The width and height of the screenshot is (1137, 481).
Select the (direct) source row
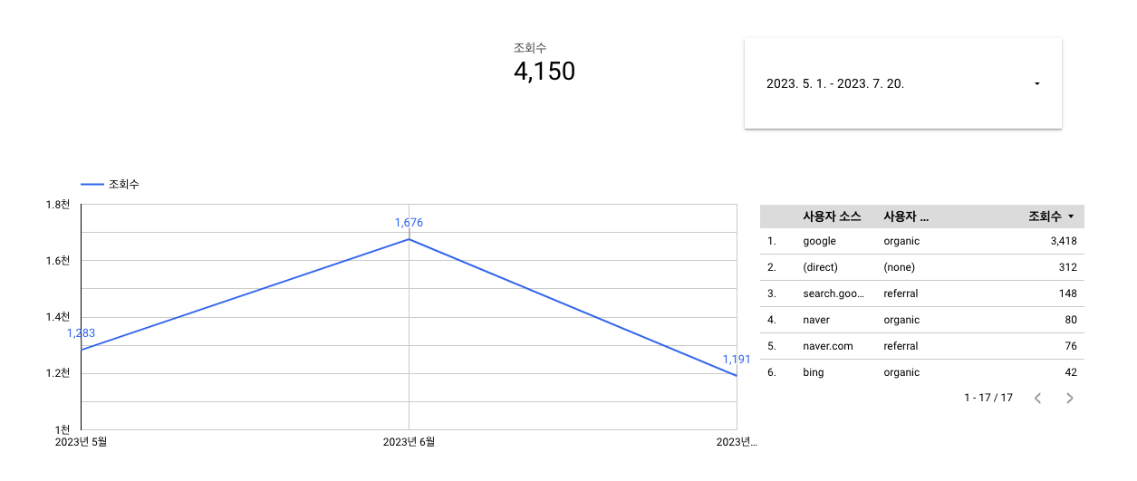(921, 267)
